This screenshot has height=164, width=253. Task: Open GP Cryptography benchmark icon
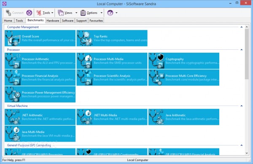point(85,152)
